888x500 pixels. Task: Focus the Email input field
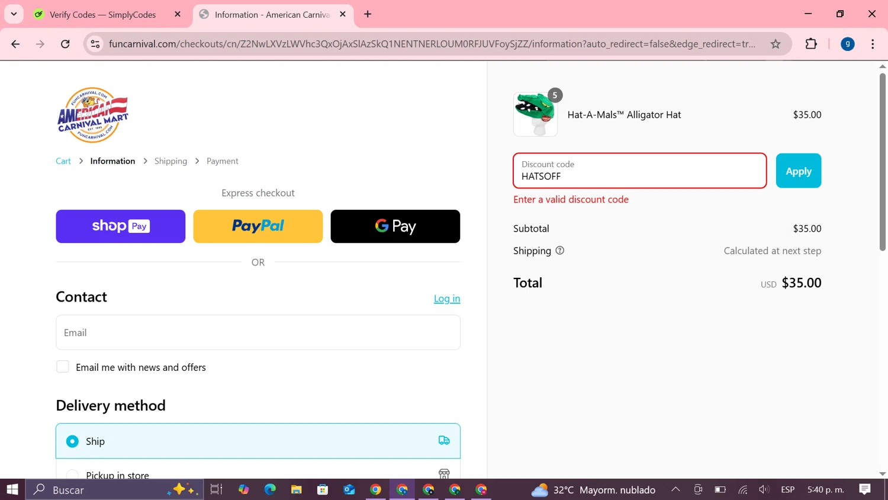pos(258,332)
